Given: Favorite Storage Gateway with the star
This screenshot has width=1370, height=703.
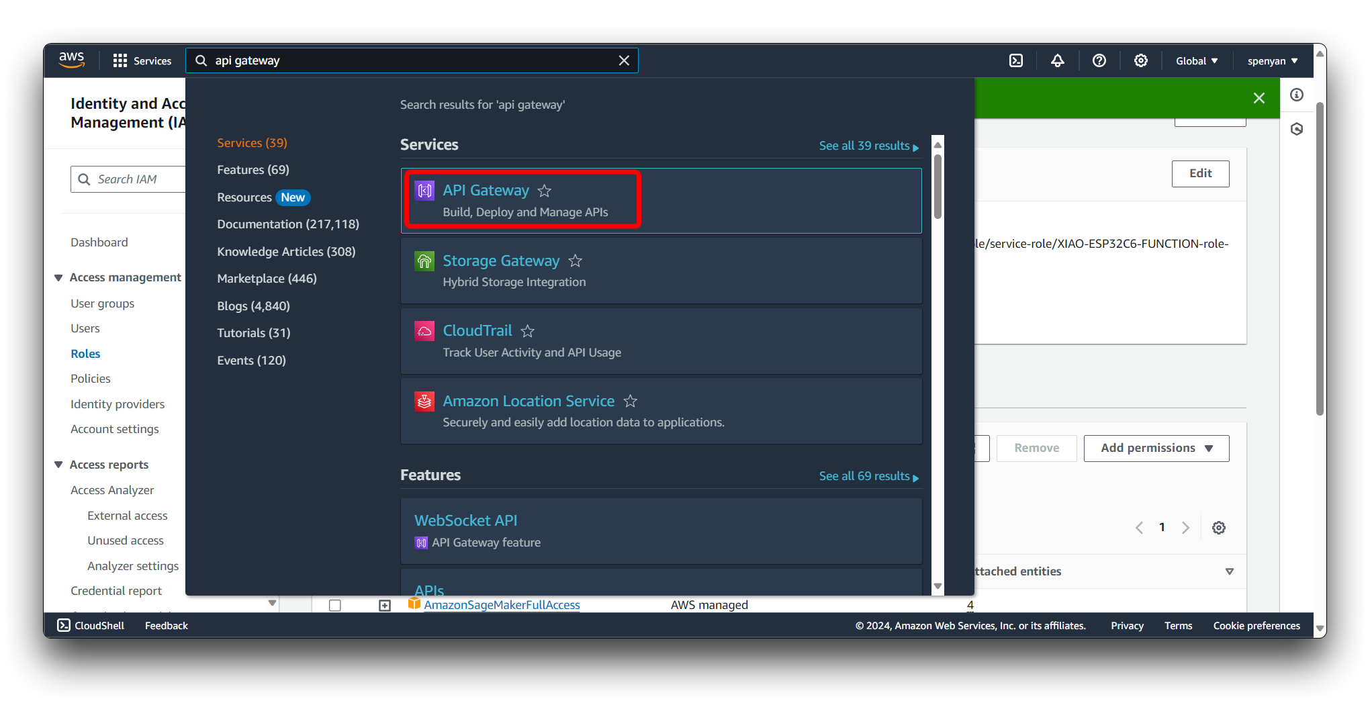Looking at the screenshot, I should coord(576,261).
